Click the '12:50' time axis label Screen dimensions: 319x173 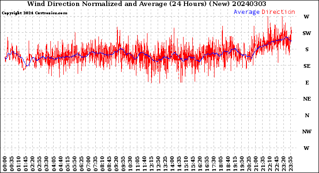pos(158,164)
